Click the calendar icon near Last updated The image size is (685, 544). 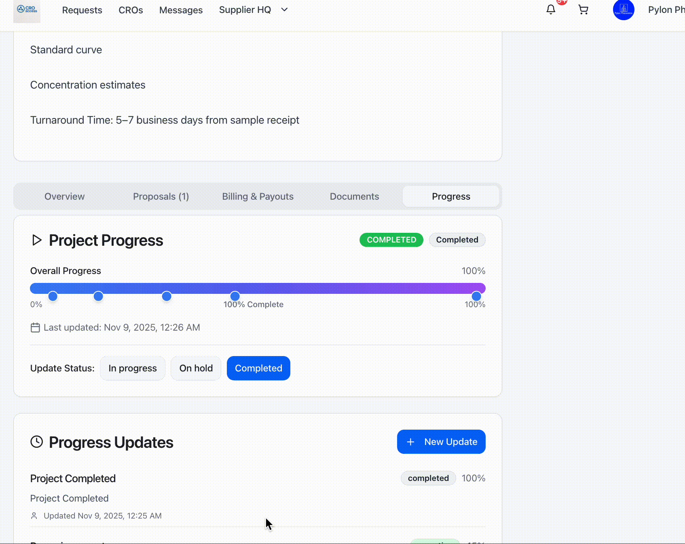tap(35, 327)
